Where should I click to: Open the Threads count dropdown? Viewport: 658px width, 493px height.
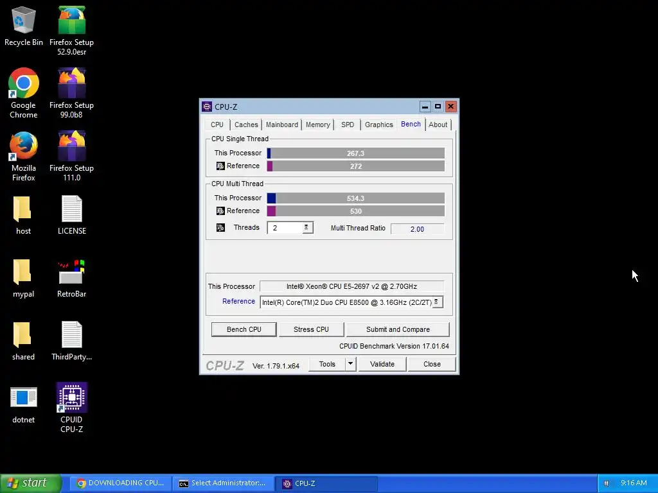pyautogui.click(x=307, y=228)
